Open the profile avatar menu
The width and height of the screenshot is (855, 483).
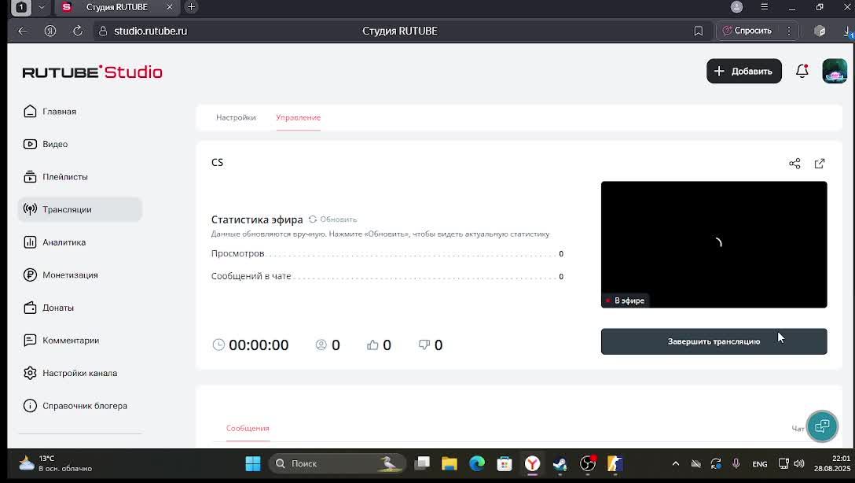835,71
